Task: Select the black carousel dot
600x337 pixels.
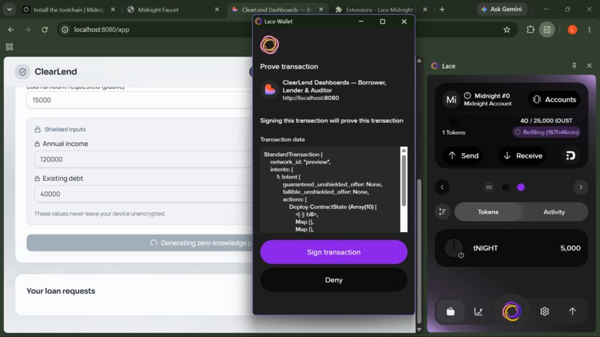Action: point(506,187)
